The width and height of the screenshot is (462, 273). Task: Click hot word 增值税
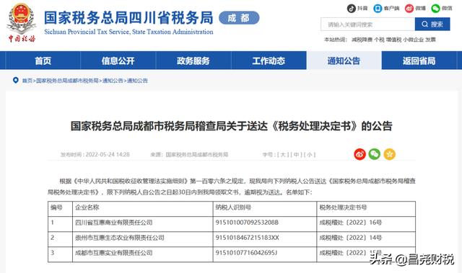pyautogui.click(x=393, y=40)
